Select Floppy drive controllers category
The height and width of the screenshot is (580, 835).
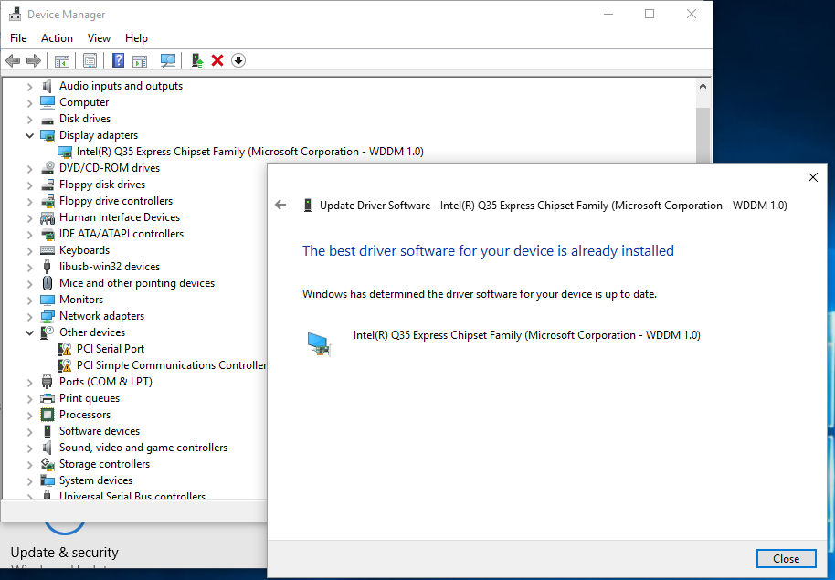coord(116,201)
